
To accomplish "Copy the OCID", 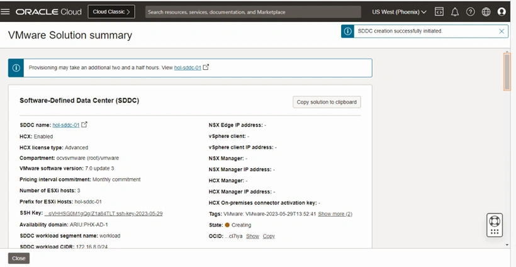I will (x=269, y=236).
